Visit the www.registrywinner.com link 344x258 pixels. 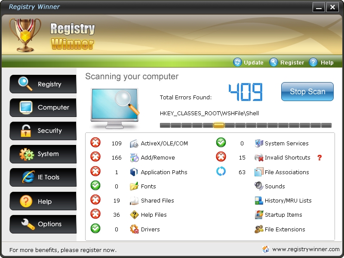pos(306,249)
